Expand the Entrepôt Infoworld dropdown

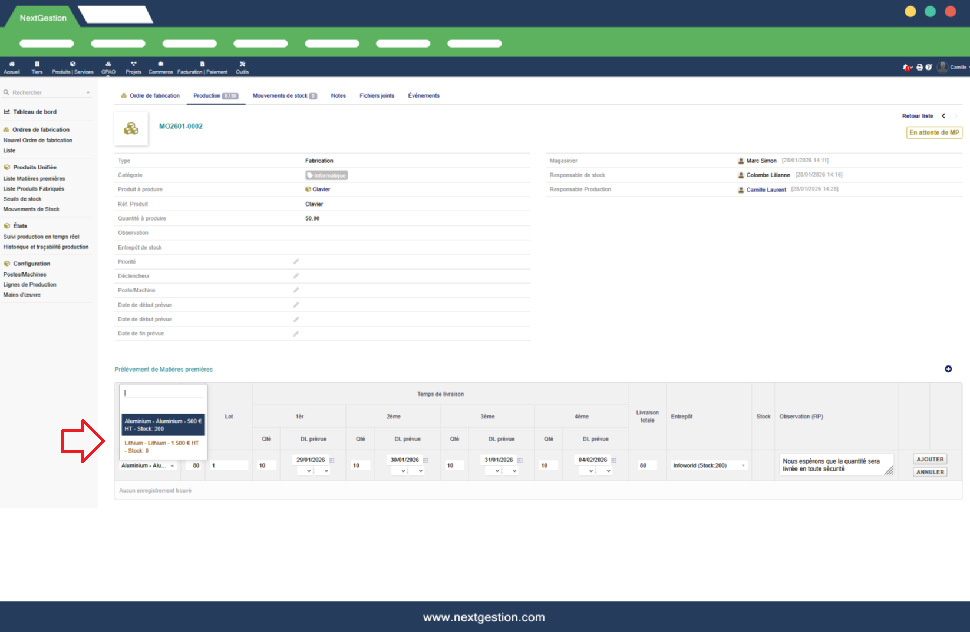pos(743,465)
